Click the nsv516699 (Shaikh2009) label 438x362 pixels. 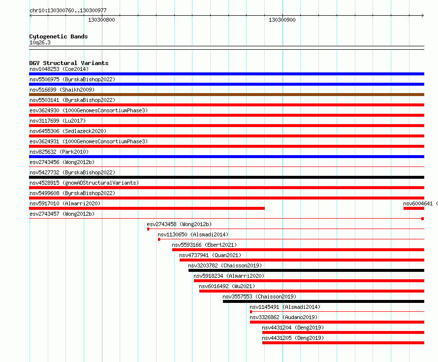click(x=62, y=90)
